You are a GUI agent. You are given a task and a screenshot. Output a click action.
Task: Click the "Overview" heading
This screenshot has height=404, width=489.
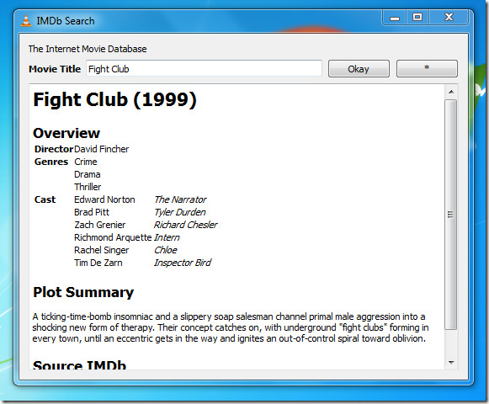(66, 133)
